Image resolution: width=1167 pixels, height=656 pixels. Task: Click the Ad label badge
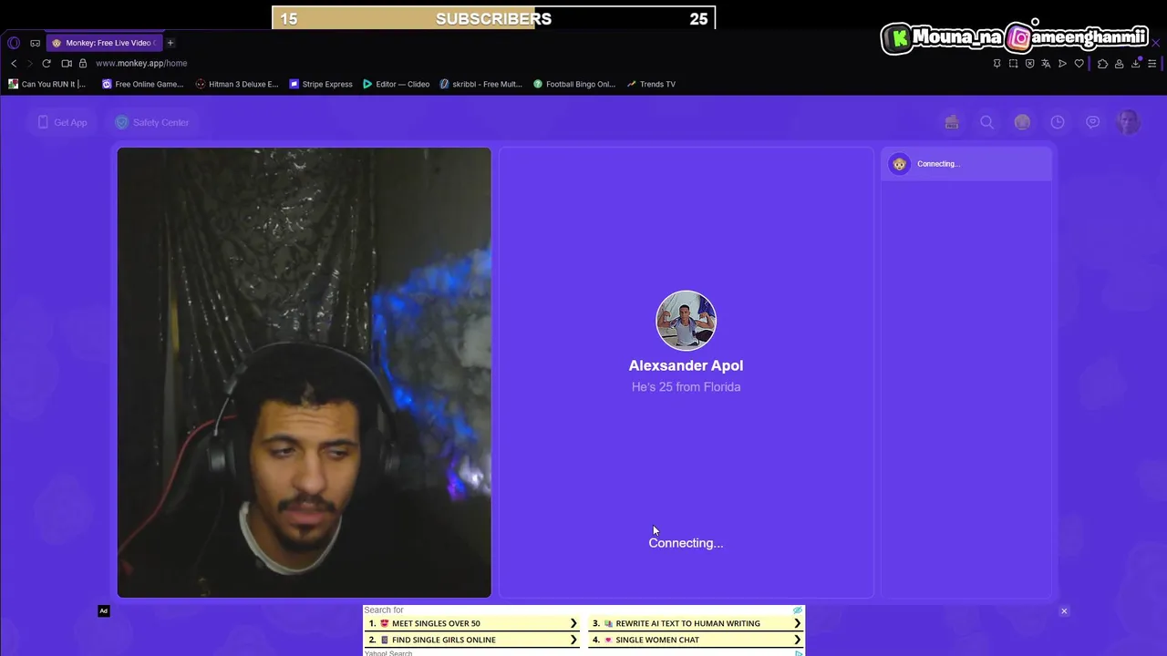pos(103,611)
